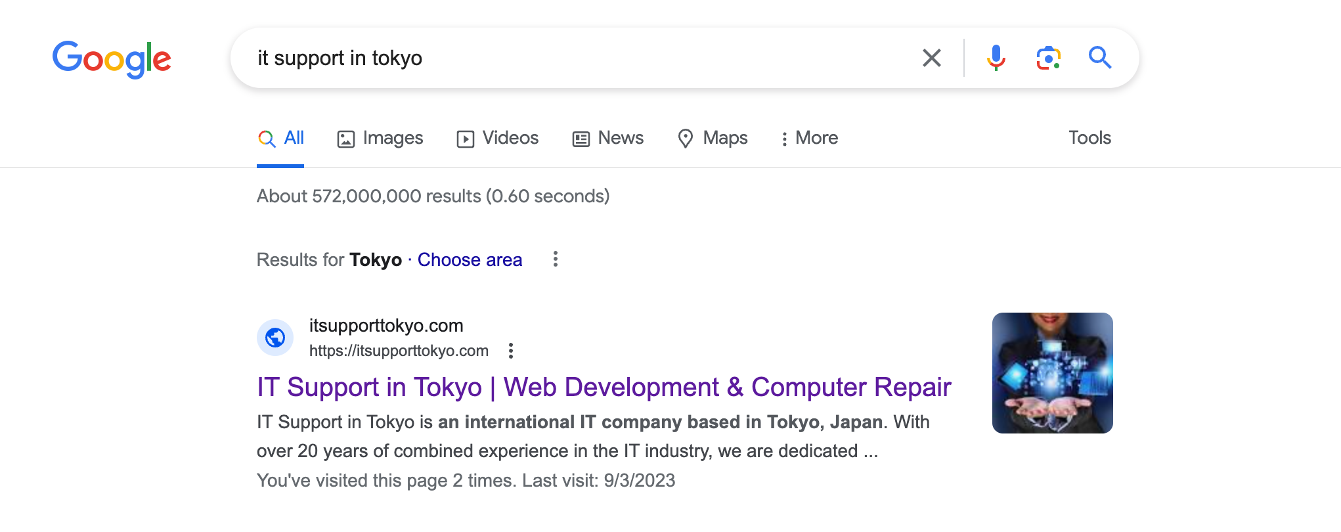This screenshot has width=1341, height=532.
Task: Start voice search with microphone icon
Action: click(x=996, y=58)
